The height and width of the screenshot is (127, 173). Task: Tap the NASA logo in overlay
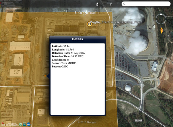(x=29, y=124)
